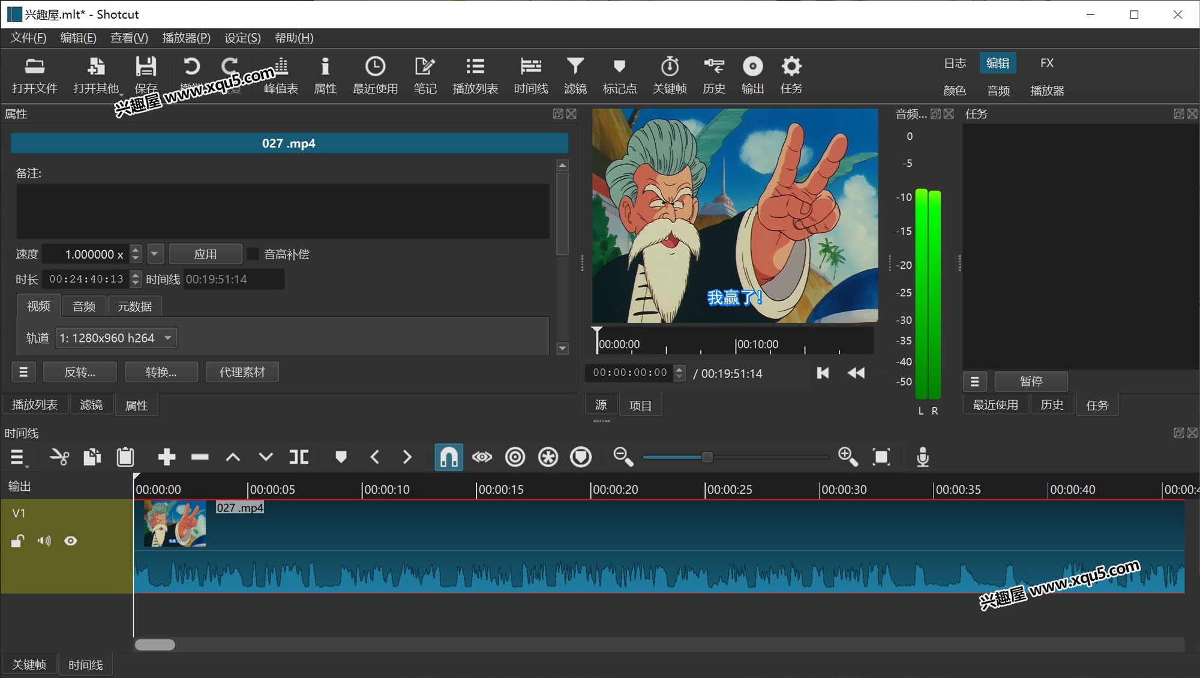Mute the V1 track audio

tap(44, 541)
